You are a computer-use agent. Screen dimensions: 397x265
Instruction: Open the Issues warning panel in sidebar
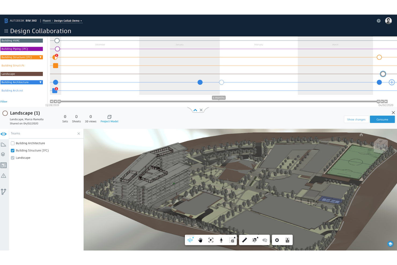4,175
